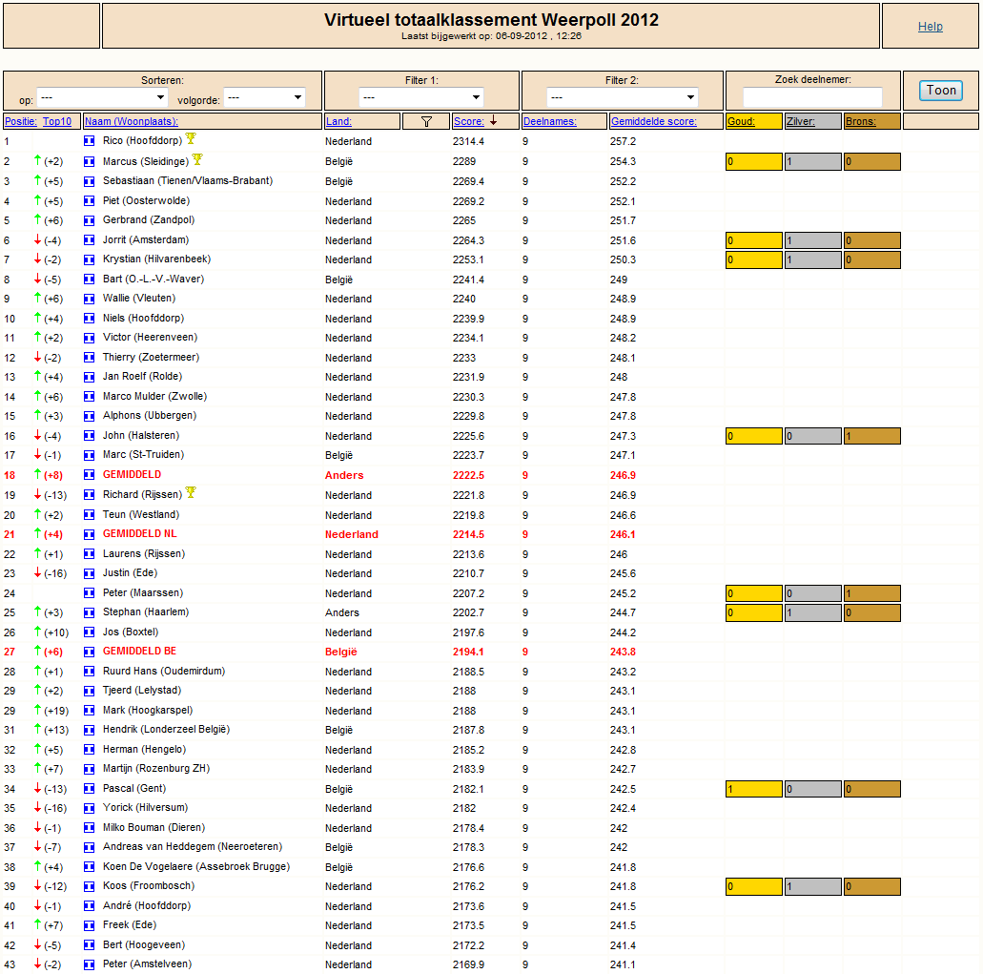Click the blue icon beside Jan Roelf (Rolde)
The image size is (983, 974).
(x=89, y=377)
